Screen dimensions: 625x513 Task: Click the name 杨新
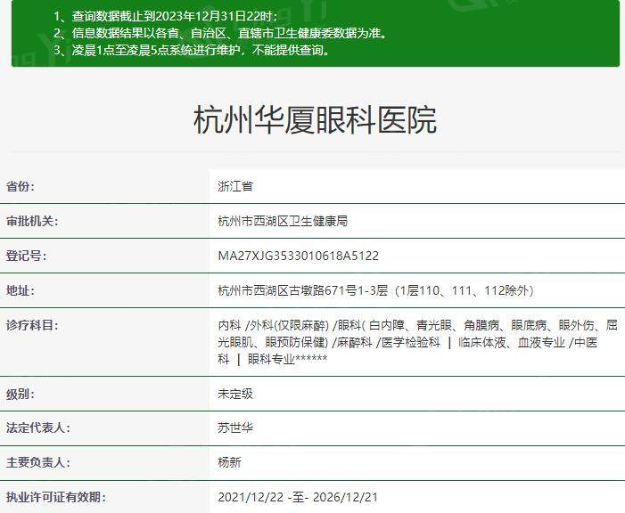[x=229, y=462]
